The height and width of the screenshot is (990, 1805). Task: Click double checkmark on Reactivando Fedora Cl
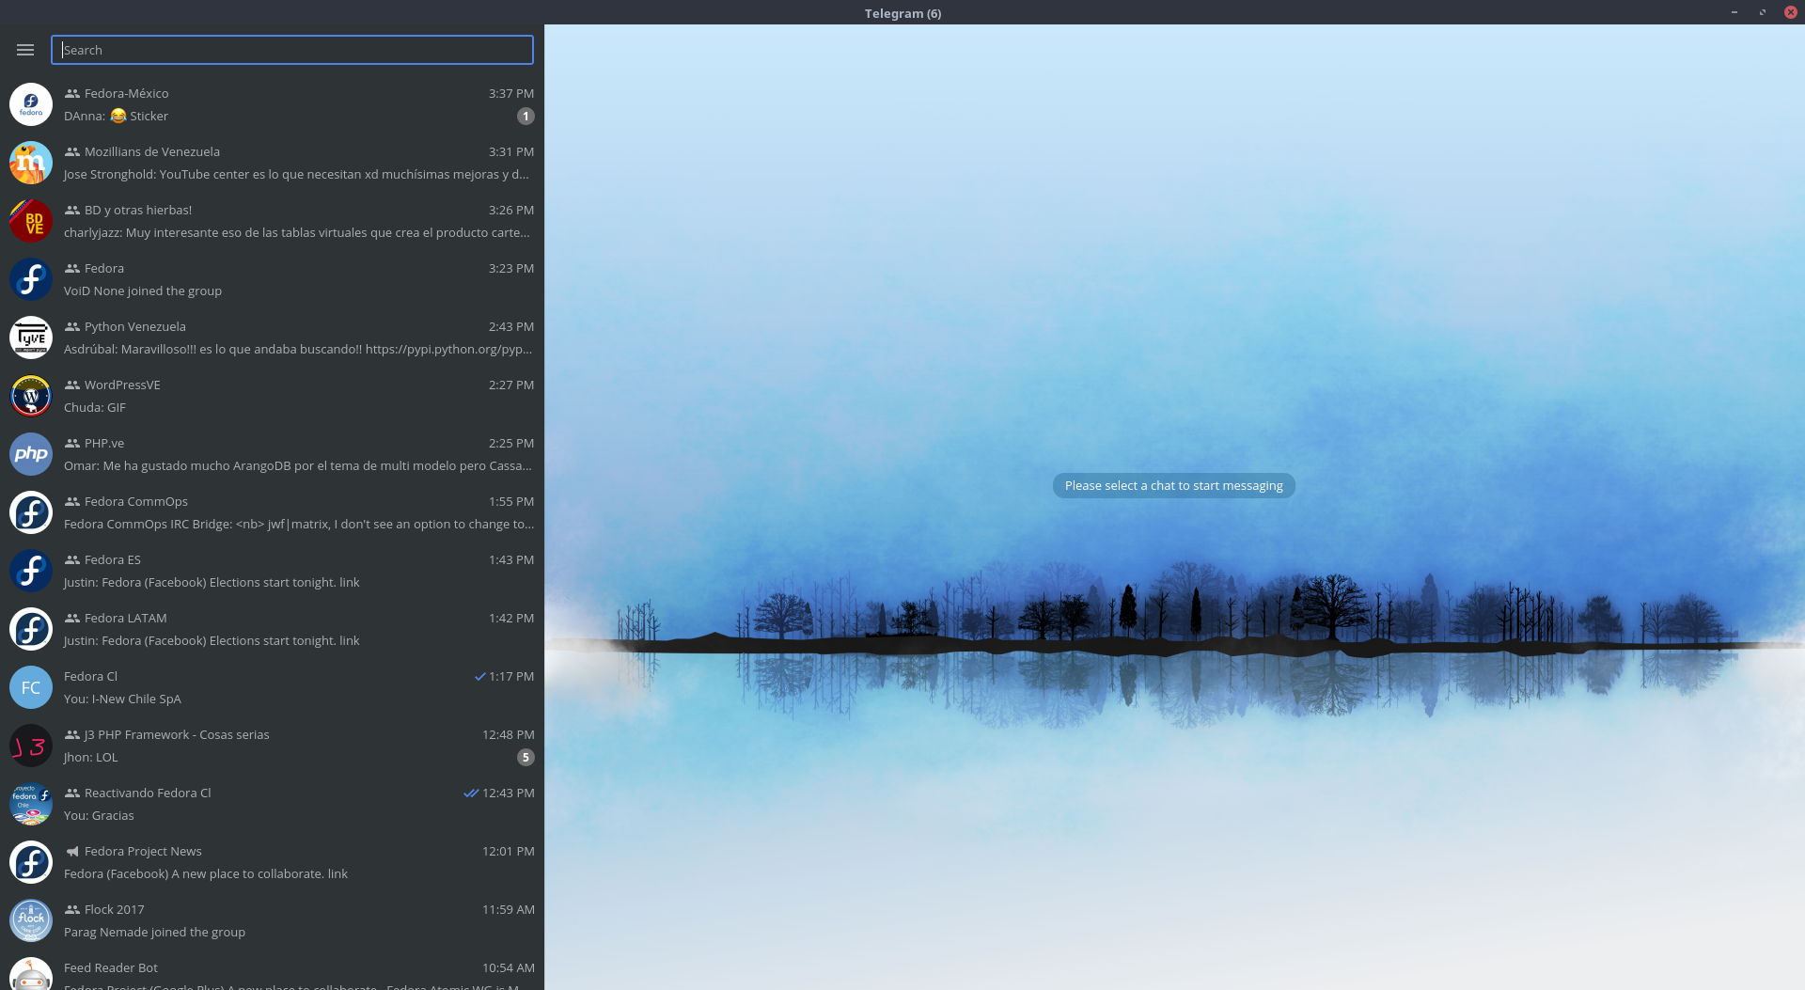(x=471, y=793)
